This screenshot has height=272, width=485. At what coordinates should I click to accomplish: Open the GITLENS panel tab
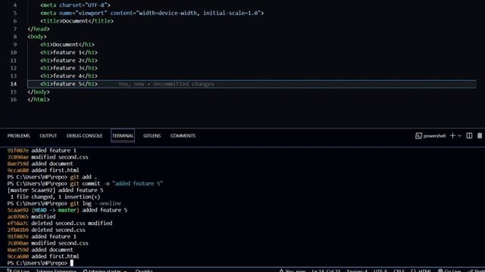coord(152,136)
